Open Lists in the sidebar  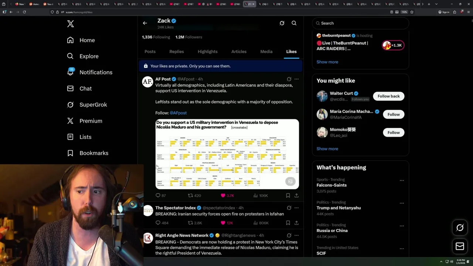pos(79,137)
